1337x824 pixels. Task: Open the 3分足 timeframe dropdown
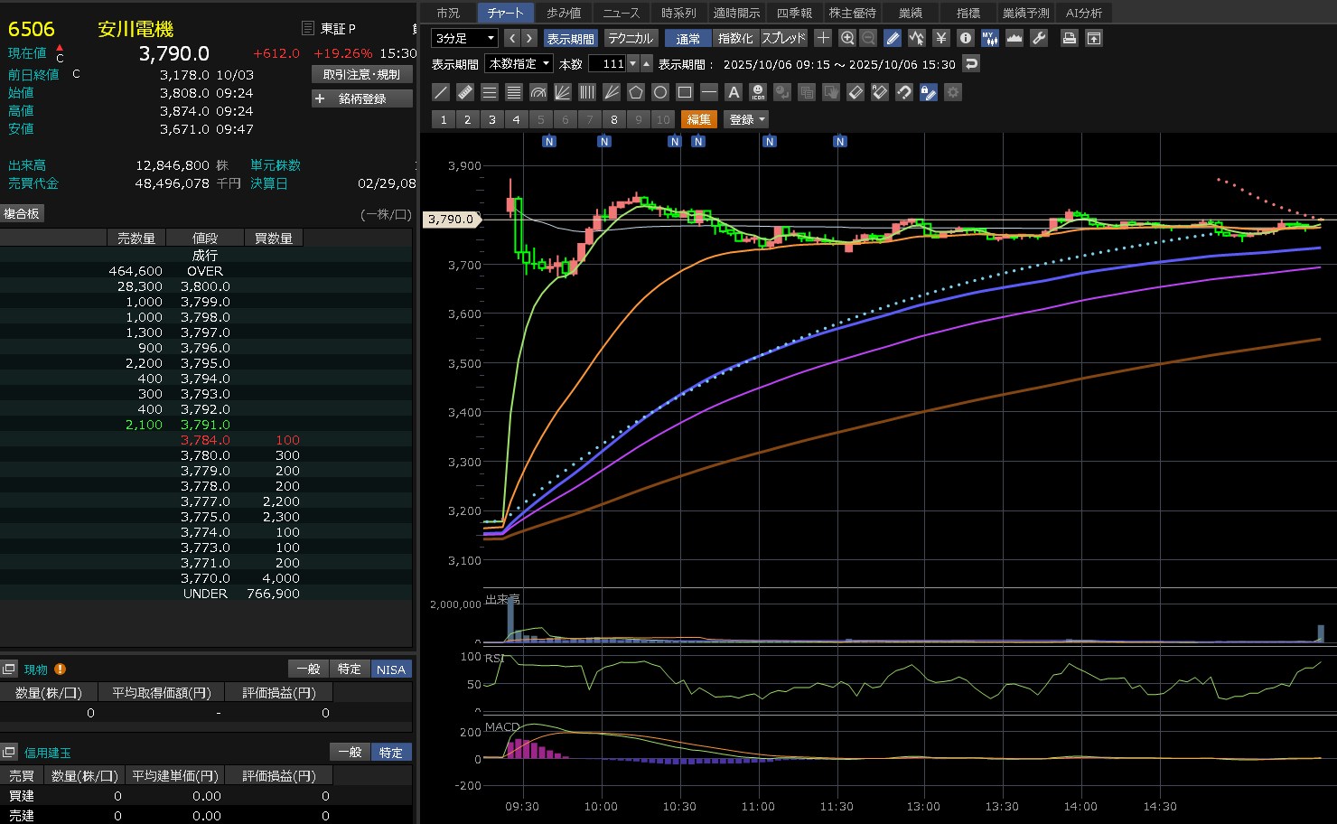coord(464,38)
